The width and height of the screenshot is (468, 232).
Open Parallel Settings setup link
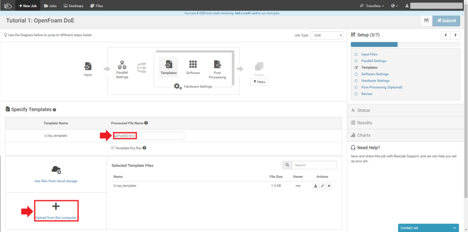[x=374, y=61]
